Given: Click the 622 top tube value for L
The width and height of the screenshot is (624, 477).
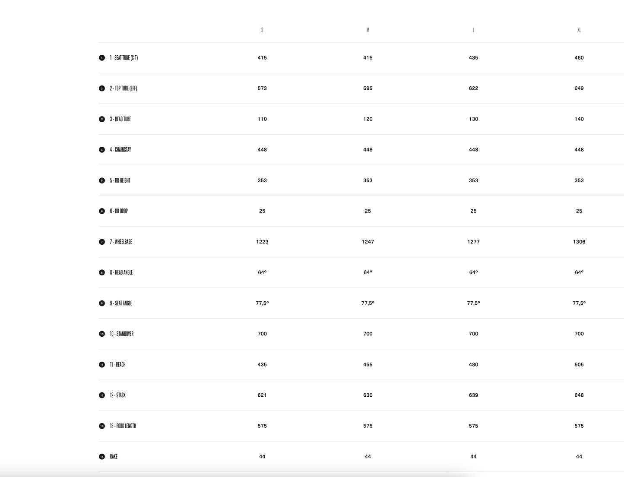Looking at the screenshot, I should click(473, 88).
